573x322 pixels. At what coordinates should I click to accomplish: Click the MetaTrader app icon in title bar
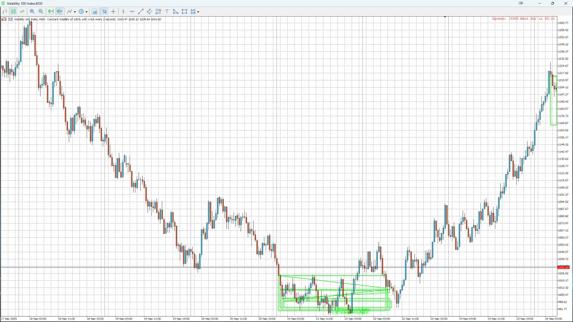3,4
